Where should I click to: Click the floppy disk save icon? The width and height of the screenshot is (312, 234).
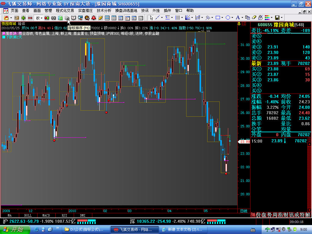click(277, 18)
